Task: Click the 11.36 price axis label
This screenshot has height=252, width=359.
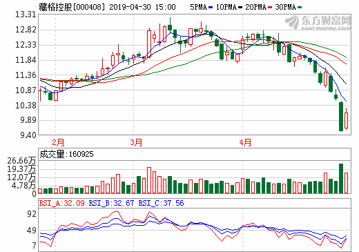Action: [26, 75]
